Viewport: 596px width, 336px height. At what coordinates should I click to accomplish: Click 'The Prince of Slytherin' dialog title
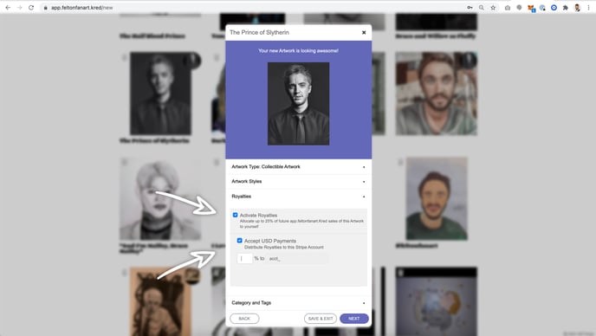point(259,33)
